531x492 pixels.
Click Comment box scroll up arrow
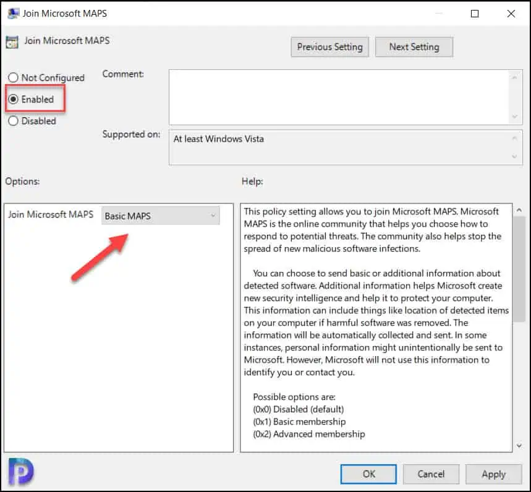point(515,77)
